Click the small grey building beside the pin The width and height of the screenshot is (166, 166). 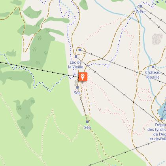pyautogui.click(x=76, y=83)
